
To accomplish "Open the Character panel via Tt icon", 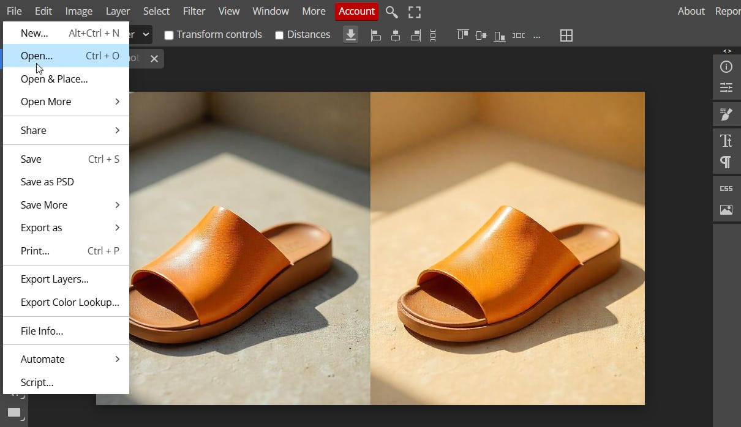I will pos(726,141).
